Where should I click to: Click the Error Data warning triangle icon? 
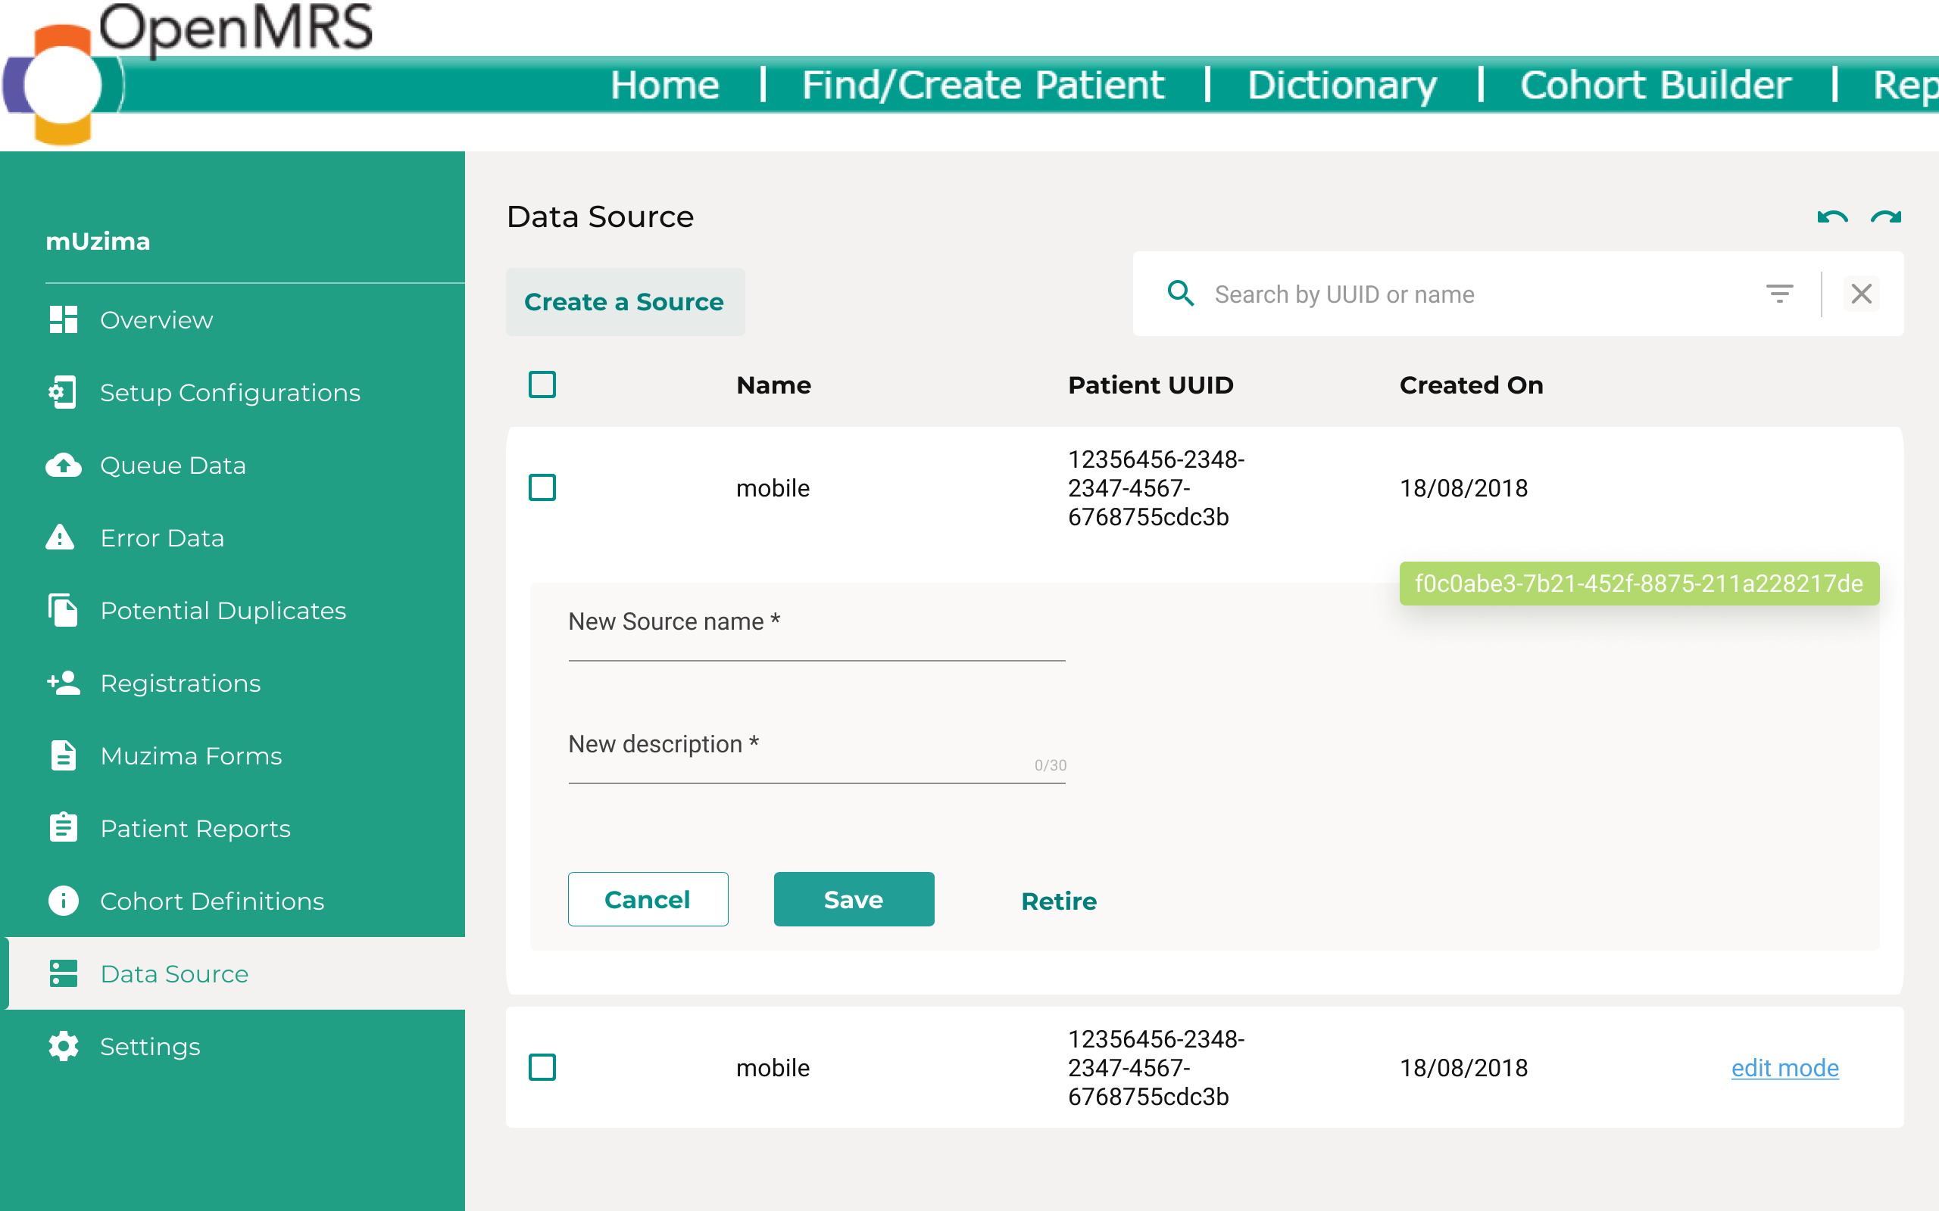click(x=61, y=537)
